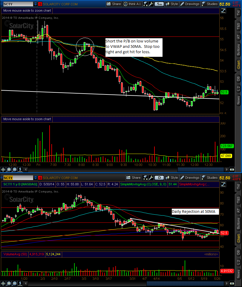Click the wrench settings icon in lower chart
242x287 pixels.
click(151, 178)
